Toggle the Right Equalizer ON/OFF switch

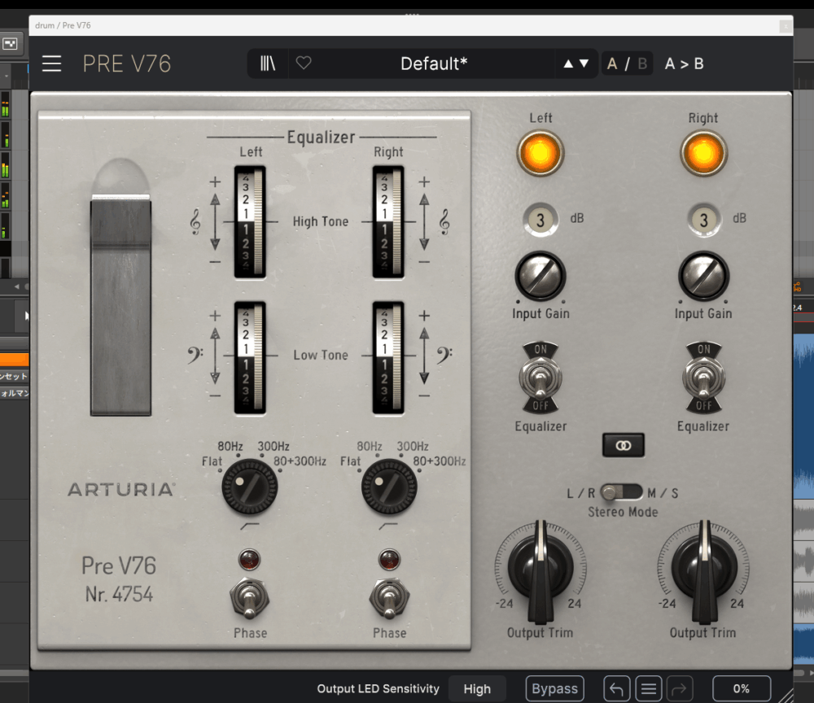click(x=704, y=378)
